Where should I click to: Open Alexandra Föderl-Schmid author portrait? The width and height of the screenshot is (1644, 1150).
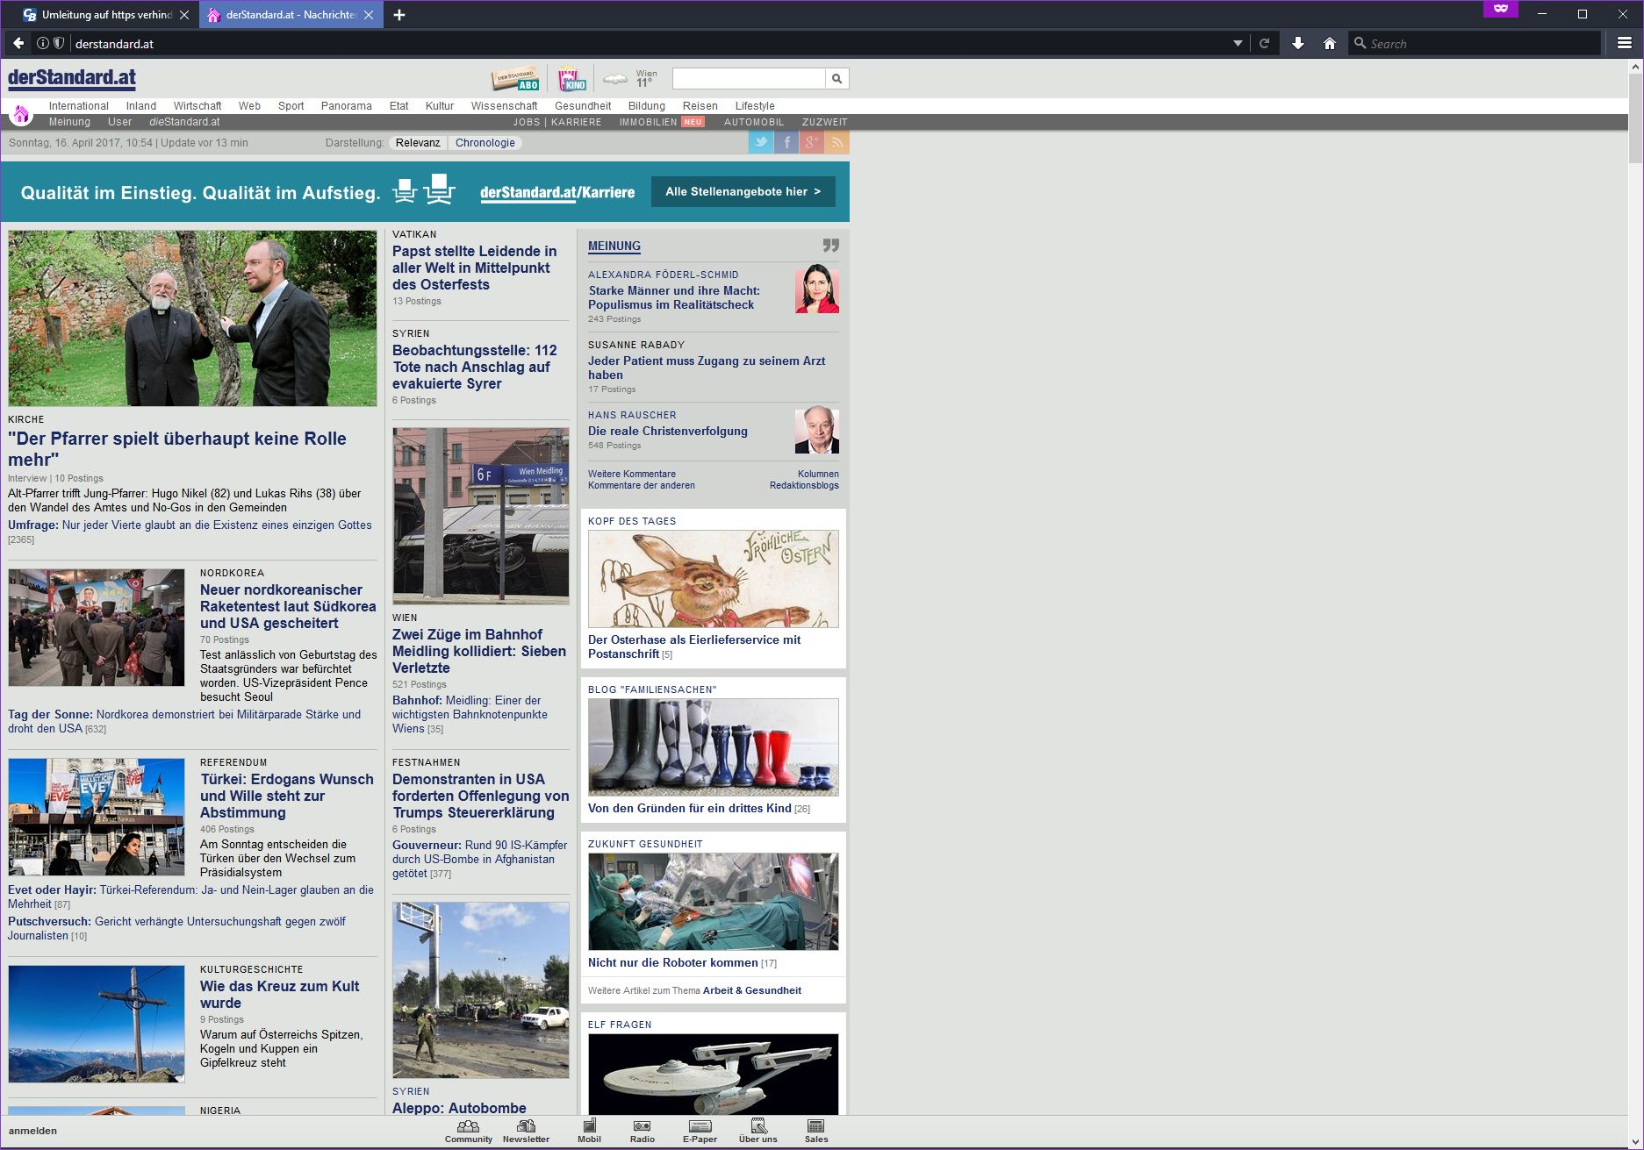click(817, 289)
